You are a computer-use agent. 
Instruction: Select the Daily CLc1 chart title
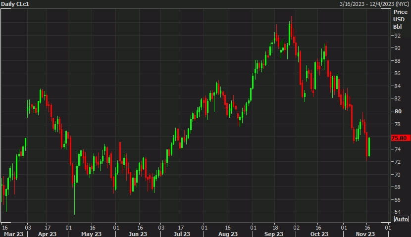pyautogui.click(x=15, y=4)
